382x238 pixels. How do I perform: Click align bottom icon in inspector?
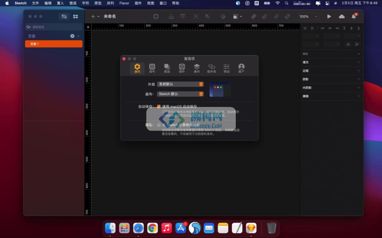point(358,28)
